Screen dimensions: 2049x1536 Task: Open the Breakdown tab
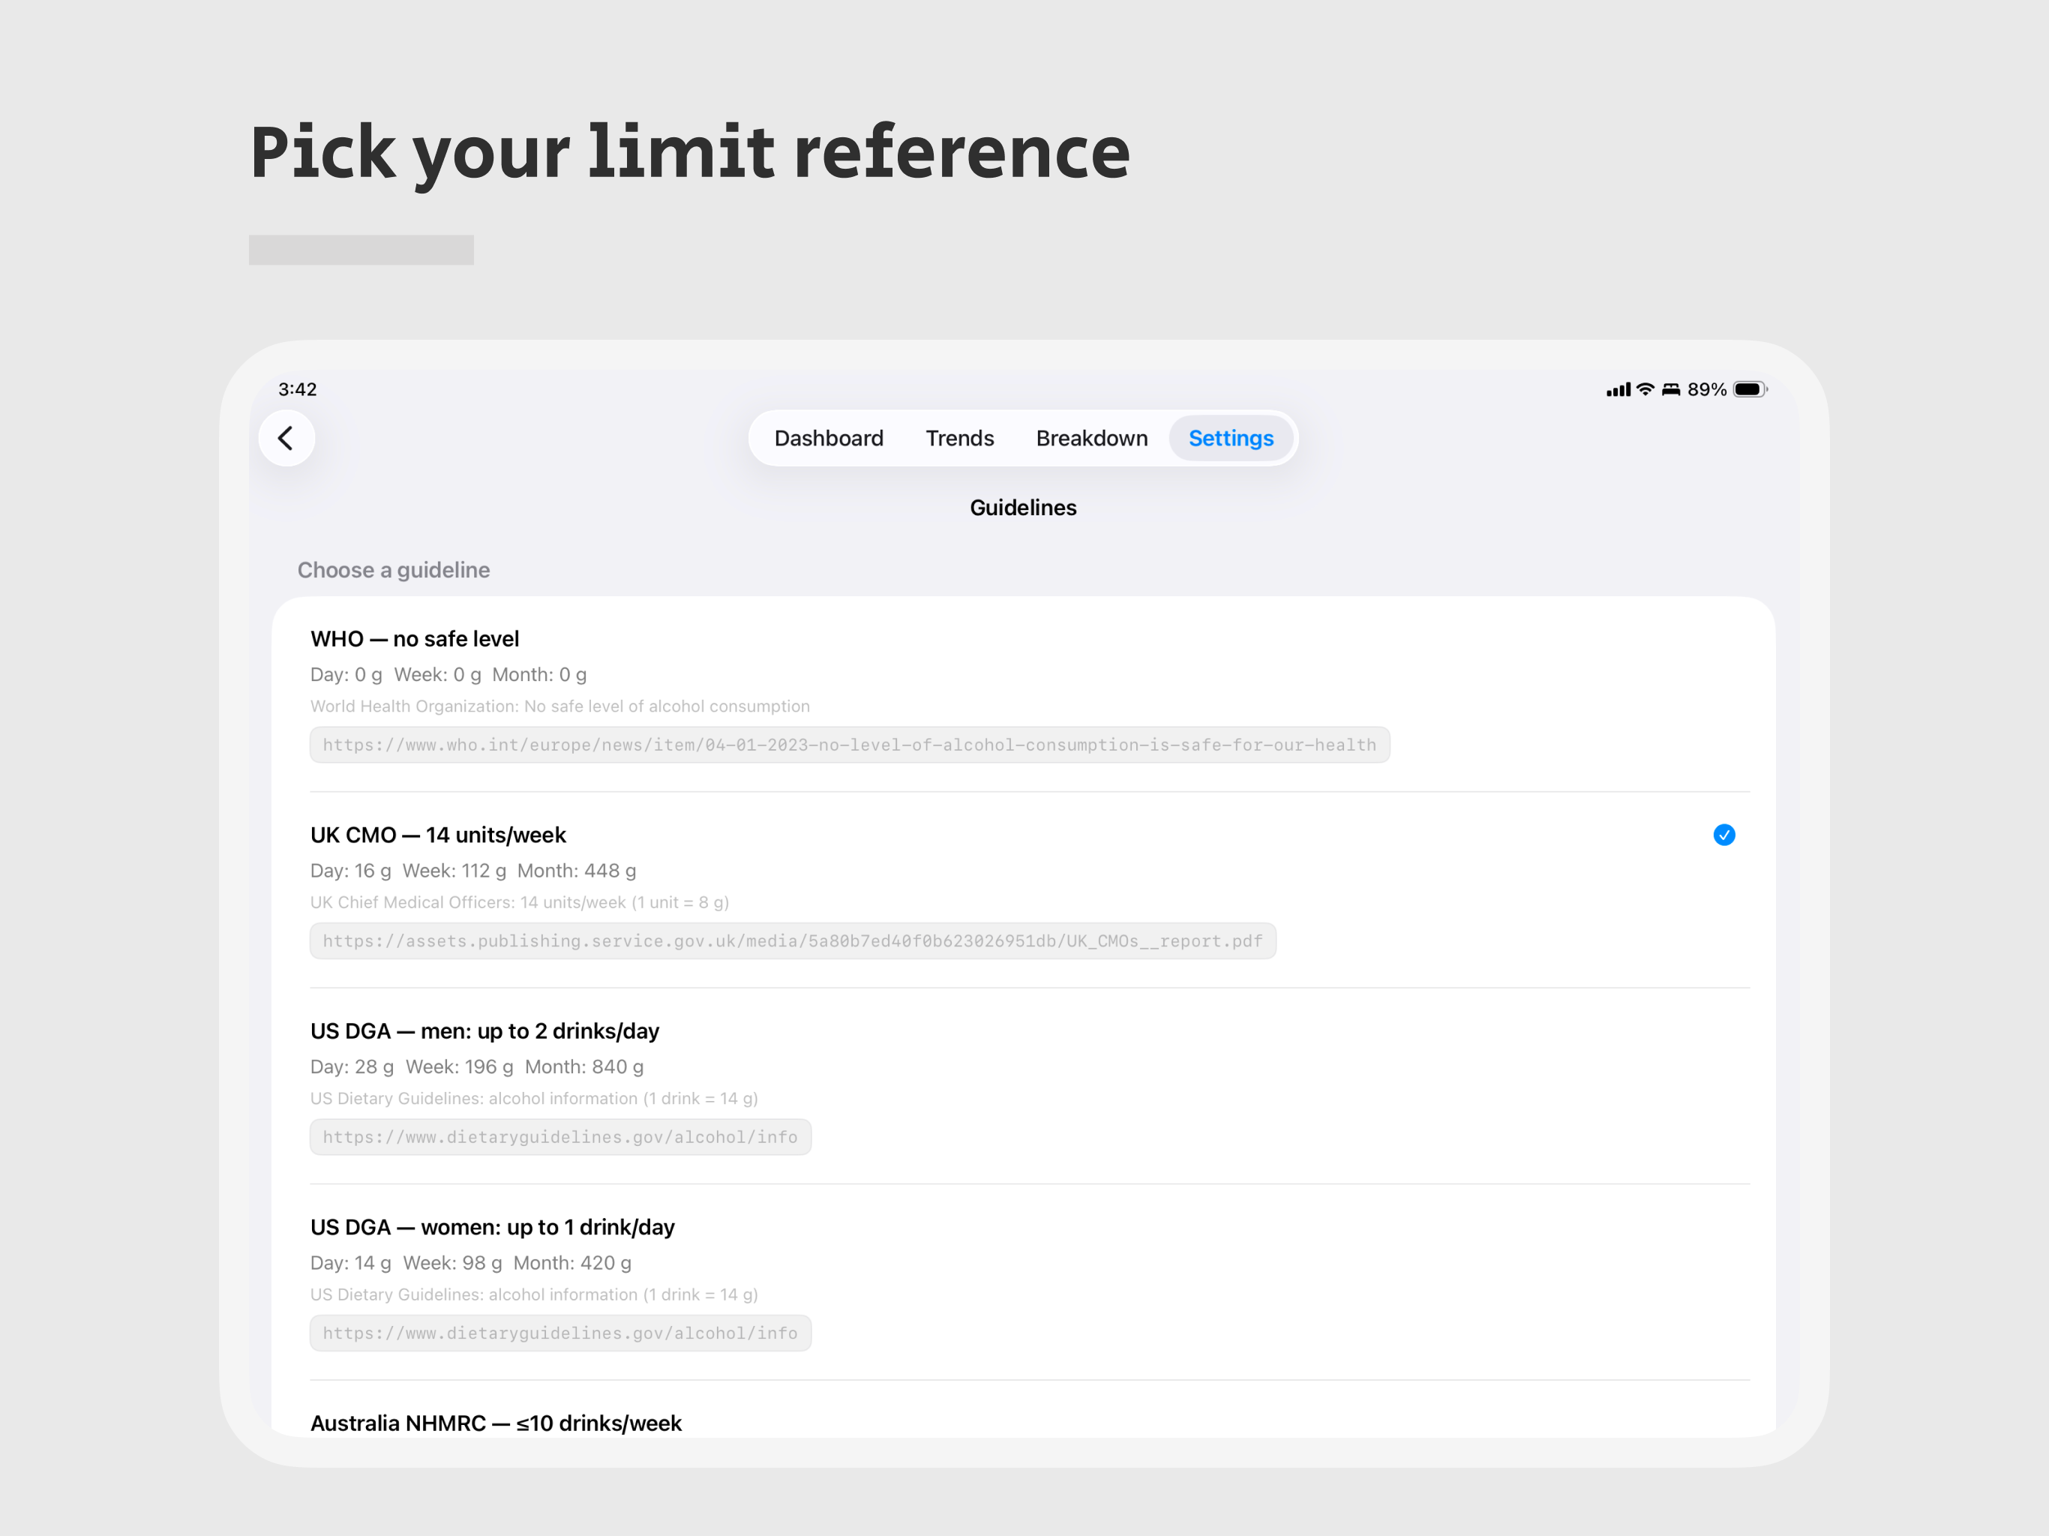1091,438
